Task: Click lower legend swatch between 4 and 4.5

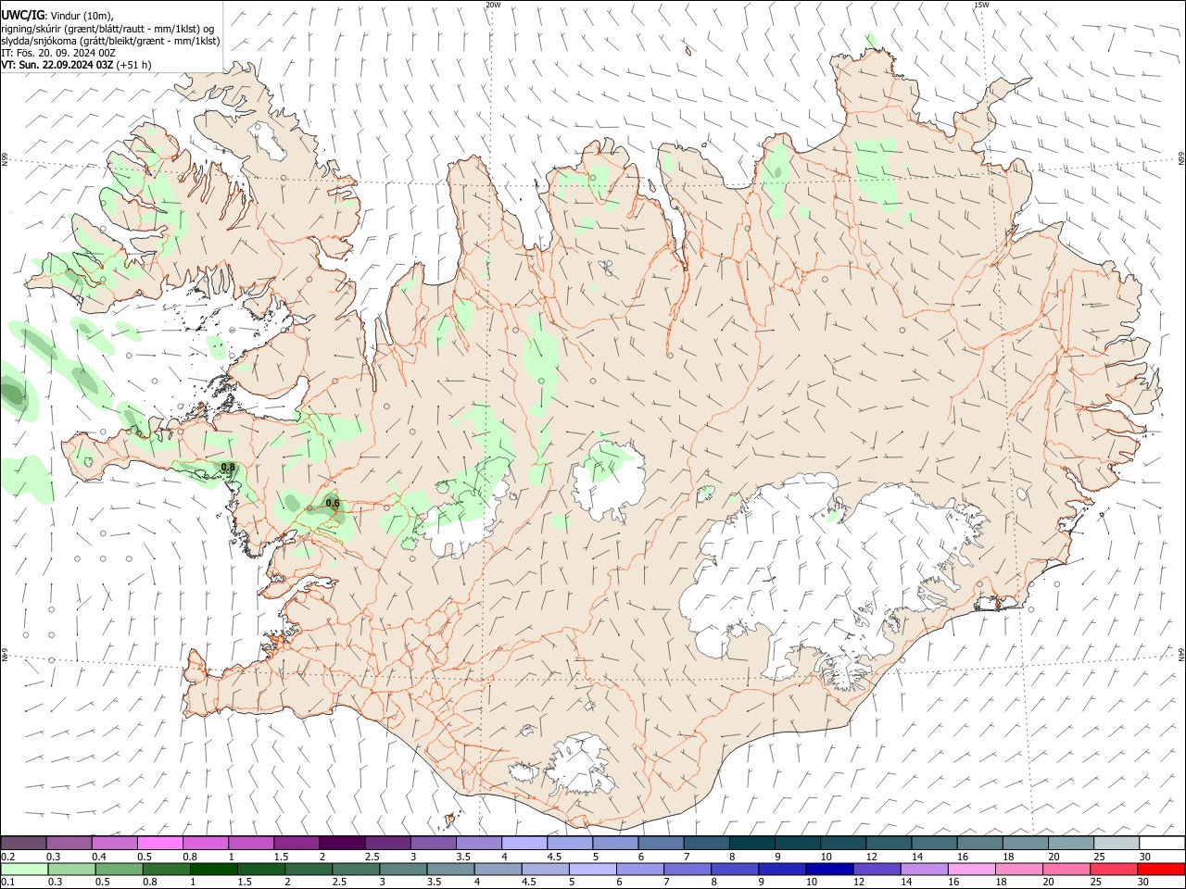Action: [x=497, y=869]
